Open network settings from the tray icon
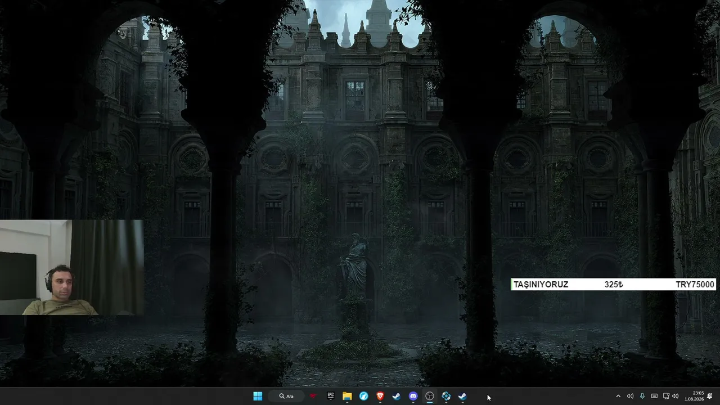 point(666,396)
